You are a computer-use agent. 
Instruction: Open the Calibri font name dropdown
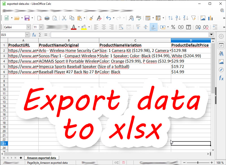(x=29, y=27)
